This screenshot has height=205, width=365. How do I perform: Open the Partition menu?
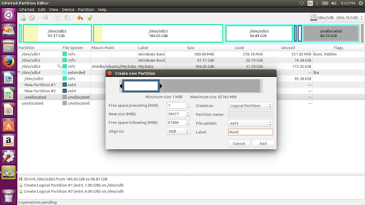[86, 10]
